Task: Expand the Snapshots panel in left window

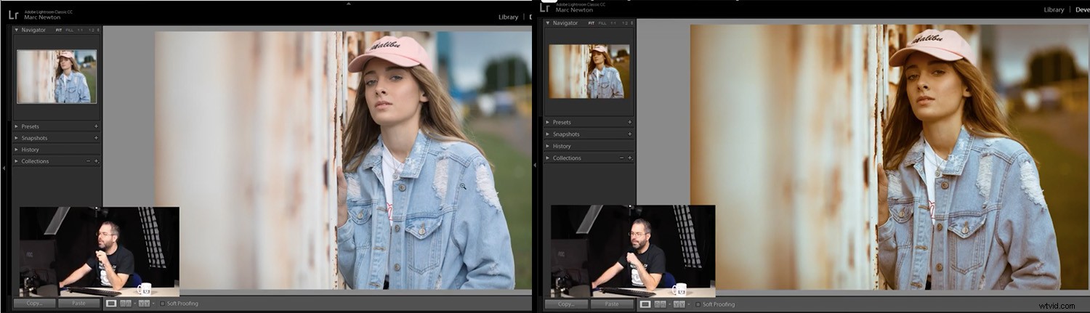Action: 17,138
